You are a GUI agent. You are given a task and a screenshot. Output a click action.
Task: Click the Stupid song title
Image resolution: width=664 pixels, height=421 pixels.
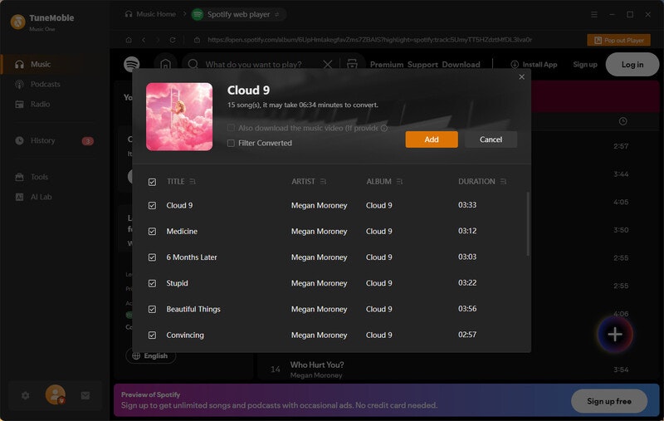177,283
